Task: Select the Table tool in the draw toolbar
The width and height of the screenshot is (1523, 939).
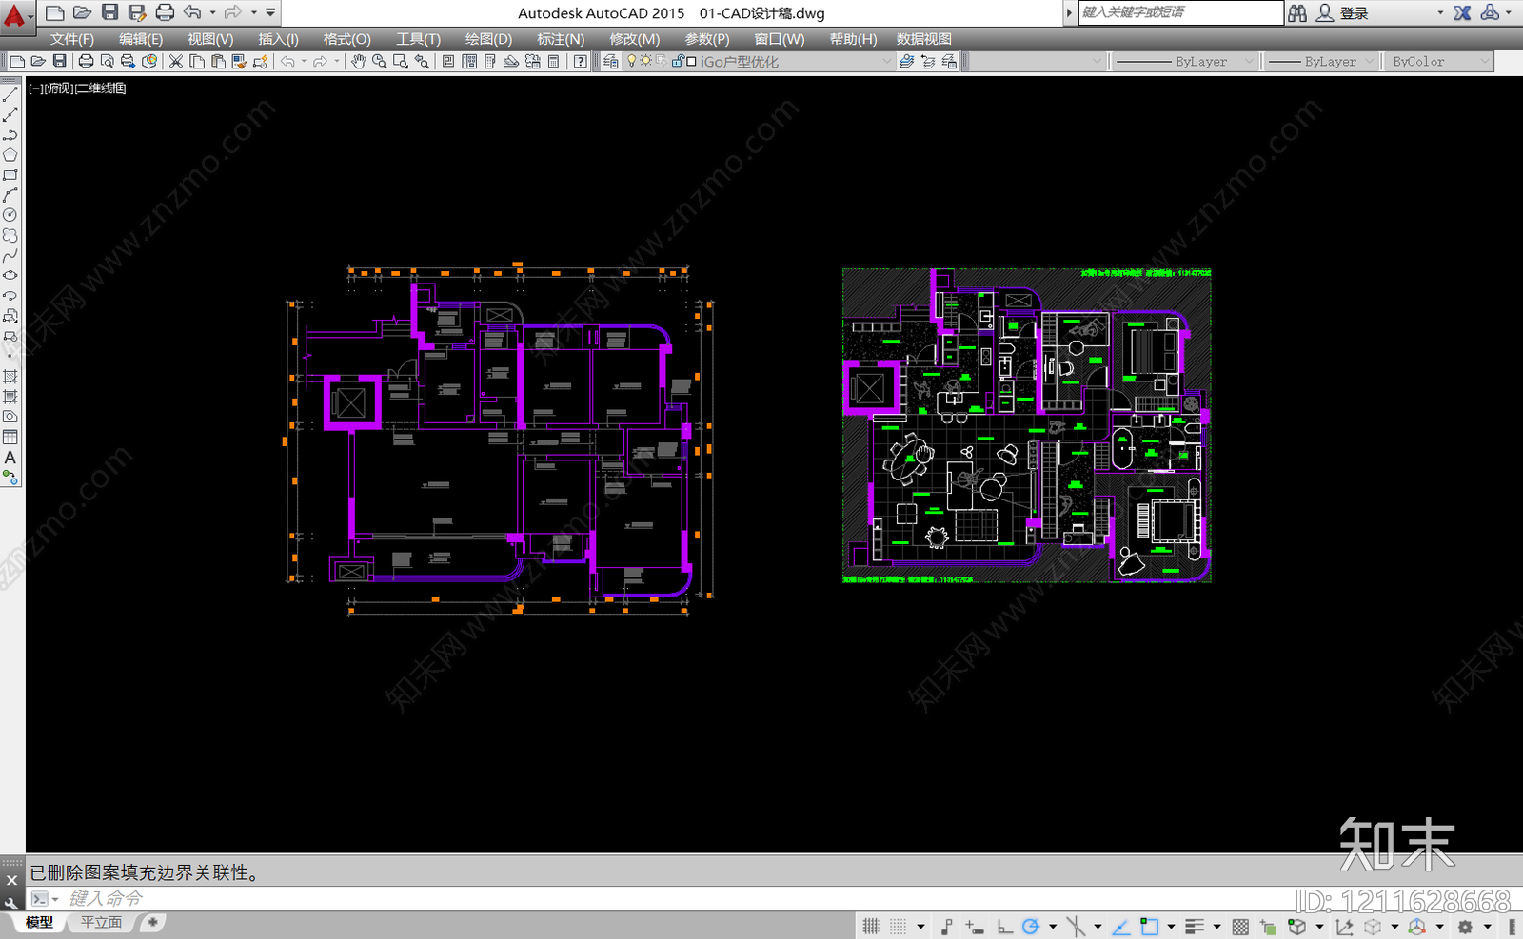Action: coord(10,438)
